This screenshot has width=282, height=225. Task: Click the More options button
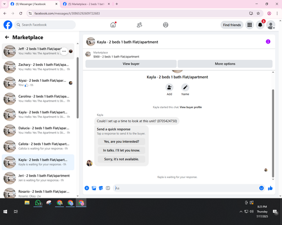(x=225, y=64)
